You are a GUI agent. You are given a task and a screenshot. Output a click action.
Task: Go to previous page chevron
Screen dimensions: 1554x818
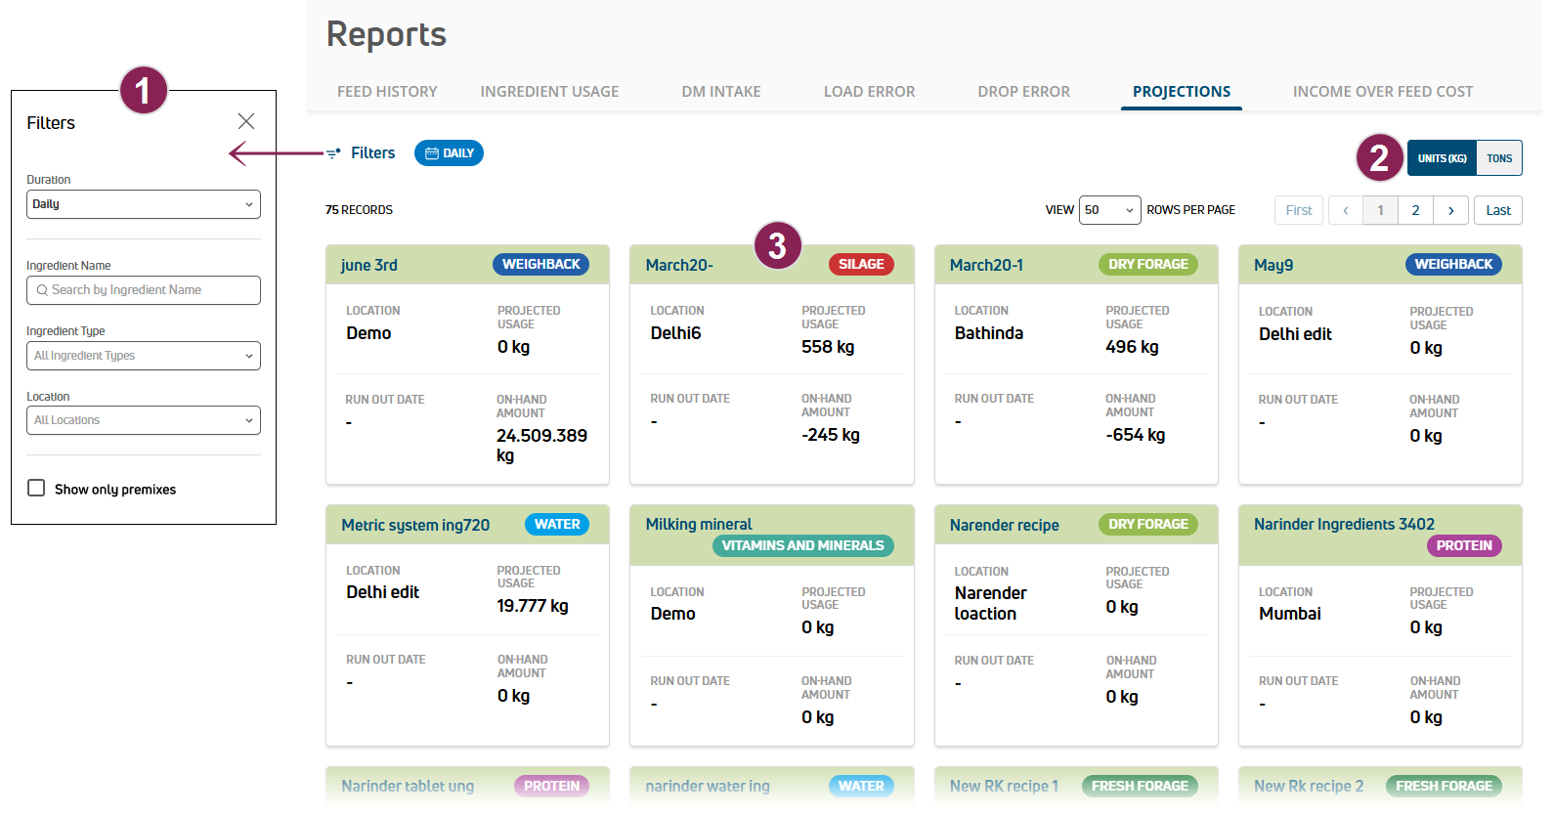(1345, 210)
